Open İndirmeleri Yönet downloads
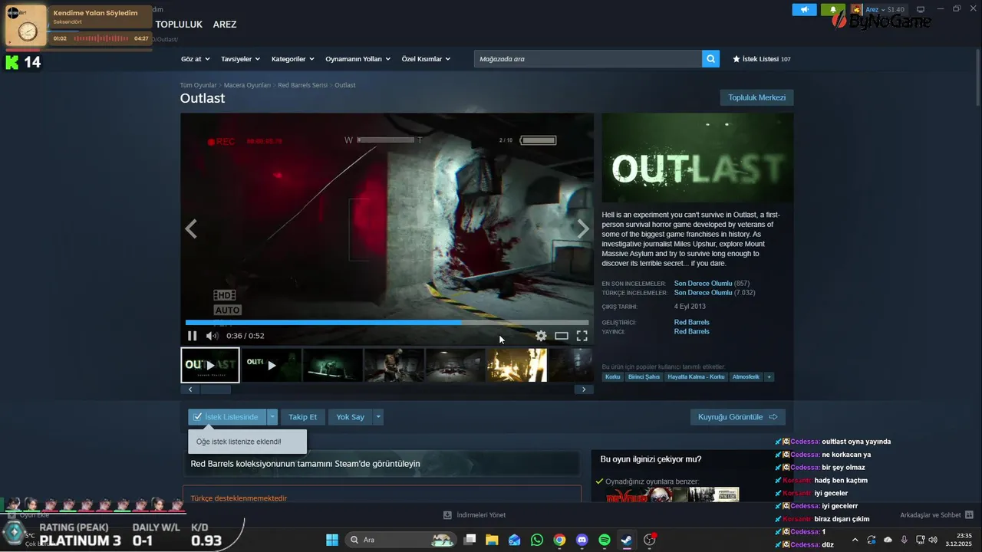 point(475,515)
